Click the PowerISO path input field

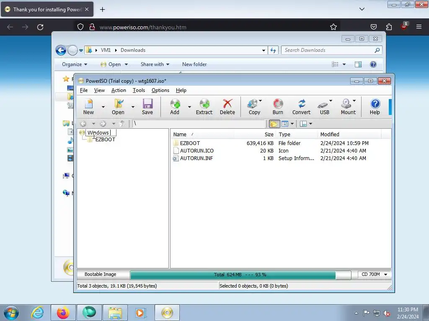199,124
